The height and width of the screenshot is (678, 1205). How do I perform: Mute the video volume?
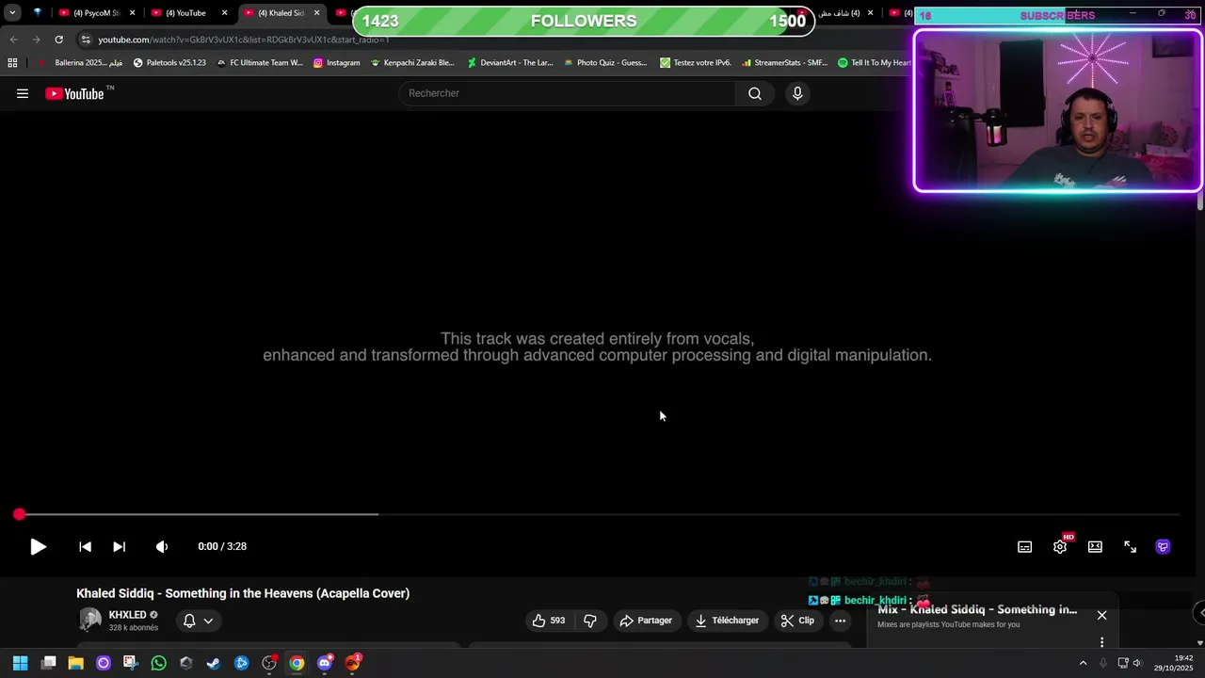162,546
